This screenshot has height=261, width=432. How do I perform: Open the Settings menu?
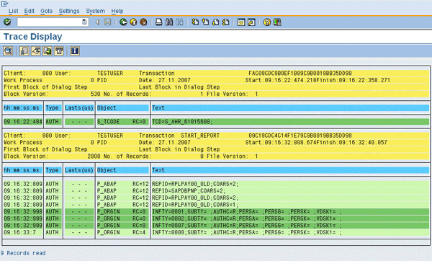pos(69,11)
